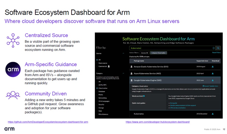
Task: Choose the OS & Languages category
Action: pyautogui.click(x=97, y=101)
